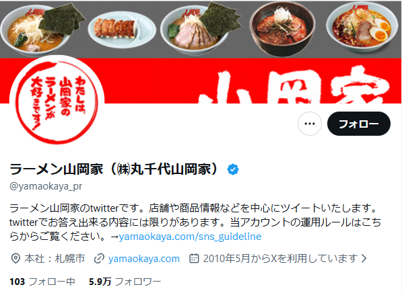Viewport: 402px width, 293px height.
Task: Click the chain link icon beside yamaokaya.com
Action: [99, 259]
